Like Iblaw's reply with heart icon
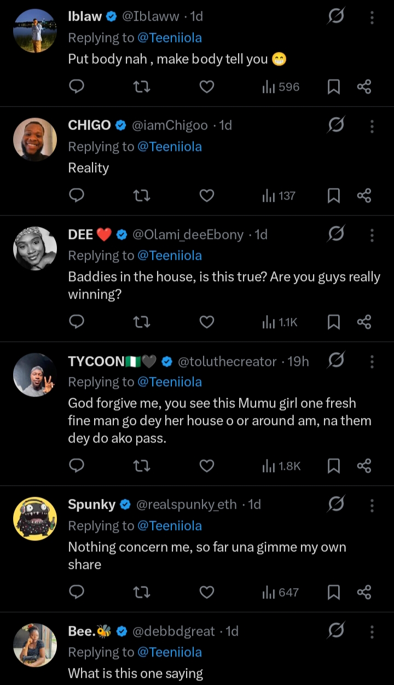This screenshot has height=685, width=394. point(206,86)
